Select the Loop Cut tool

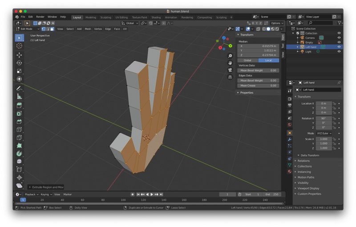19,130
